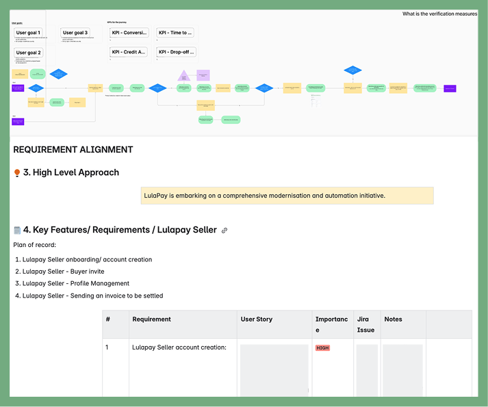Click 'Sending an invoice to be settled' list item

tap(117, 296)
